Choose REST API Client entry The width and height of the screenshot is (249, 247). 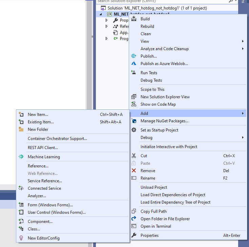click(43, 148)
